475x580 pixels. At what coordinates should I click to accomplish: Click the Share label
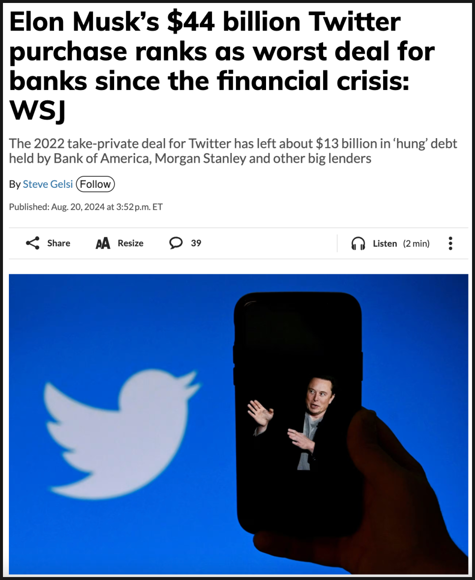pyautogui.click(x=59, y=243)
